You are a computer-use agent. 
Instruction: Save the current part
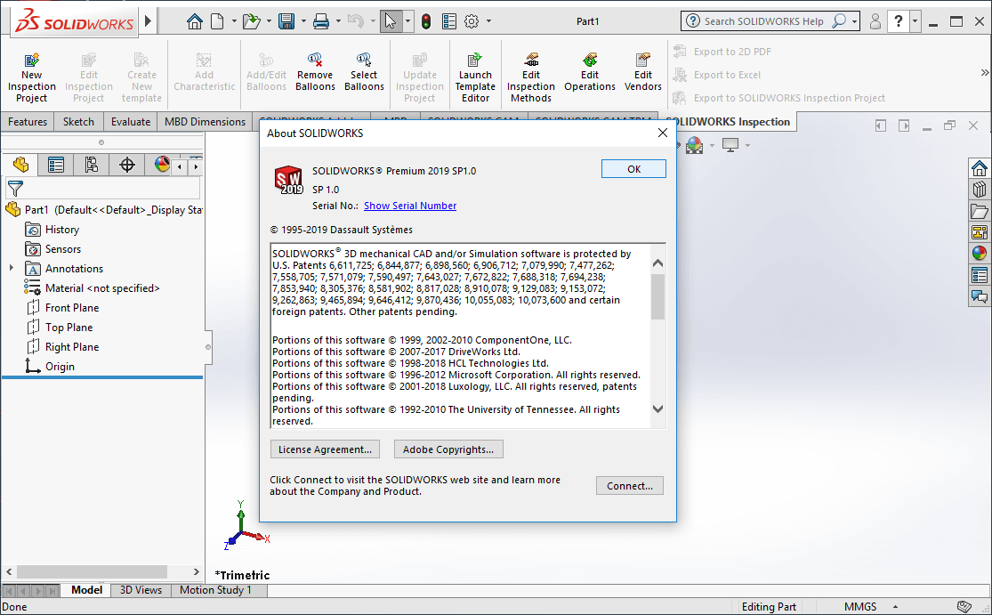(286, 21)
